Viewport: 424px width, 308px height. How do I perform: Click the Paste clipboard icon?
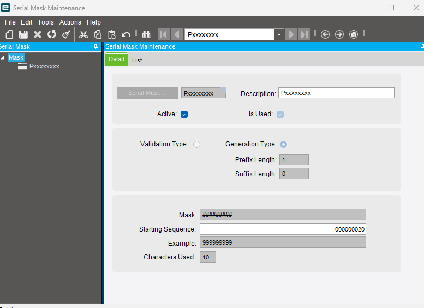click(112, 34)
